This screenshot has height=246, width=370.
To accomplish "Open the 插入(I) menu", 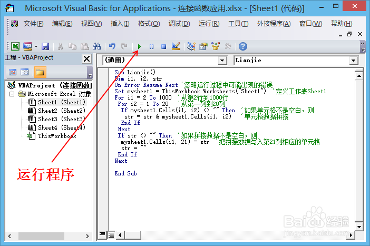I will tap(120, 24).
